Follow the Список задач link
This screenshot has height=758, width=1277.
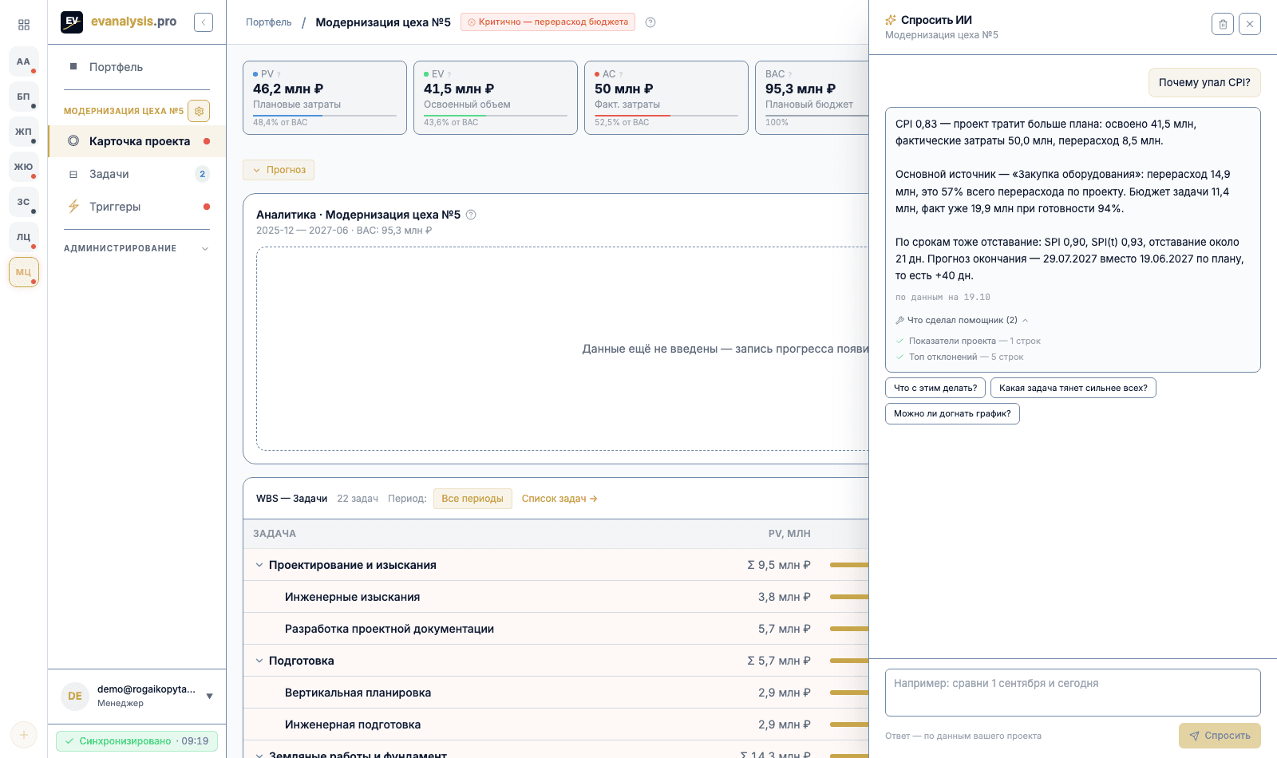pos(559,499)
